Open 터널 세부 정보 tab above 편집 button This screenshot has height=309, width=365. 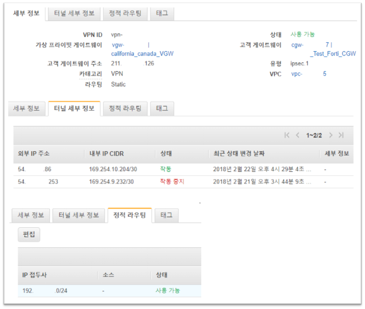click(79, 215)
